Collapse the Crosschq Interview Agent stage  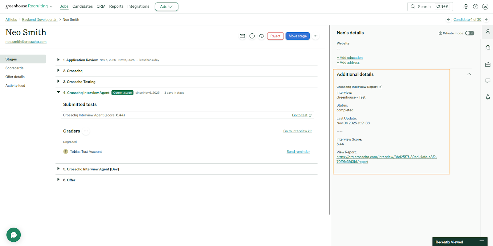click(58, 92)
